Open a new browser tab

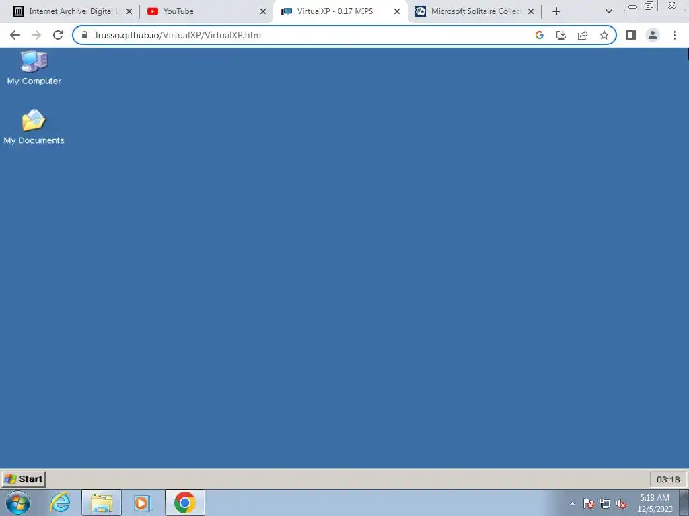point(556,12)
